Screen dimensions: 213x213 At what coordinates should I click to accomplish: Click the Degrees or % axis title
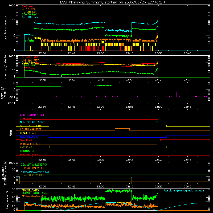click(7, 199)
